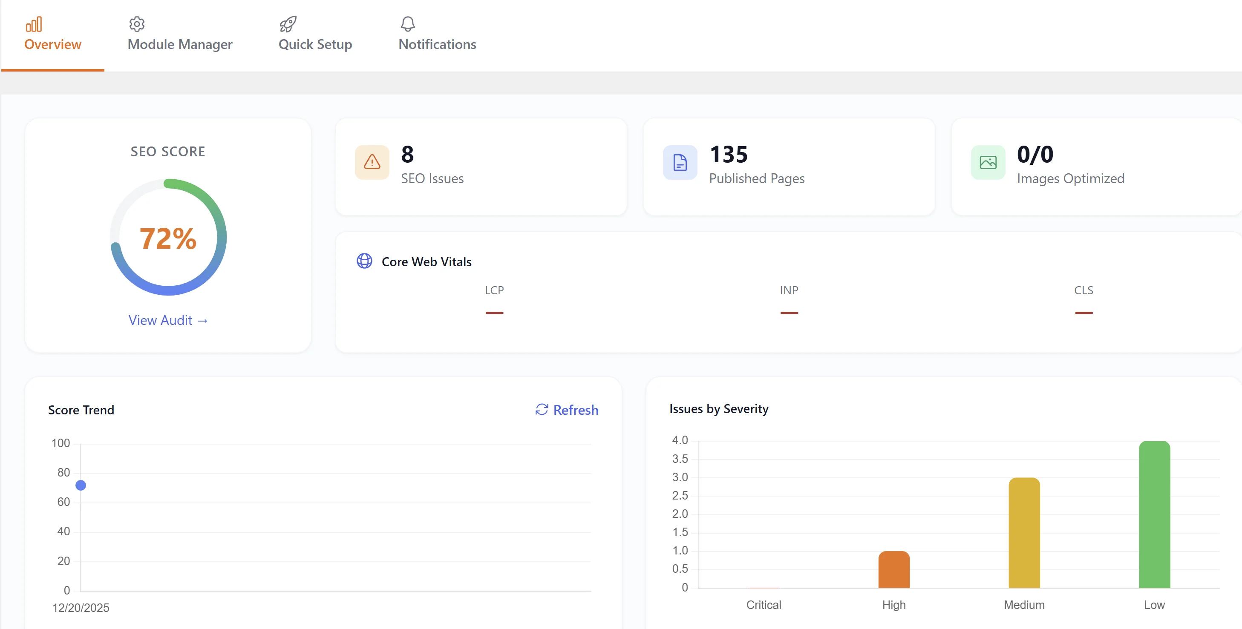
Task: Select the INP metric under Core Web Vitals
Action: click(x=789, y=290)
